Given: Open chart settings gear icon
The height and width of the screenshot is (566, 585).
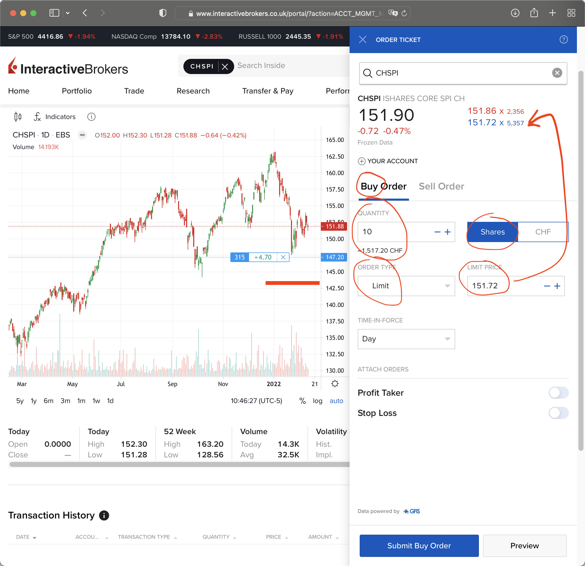Looking at the screenshot, I should pyautogui.click(x=335, y=384).
